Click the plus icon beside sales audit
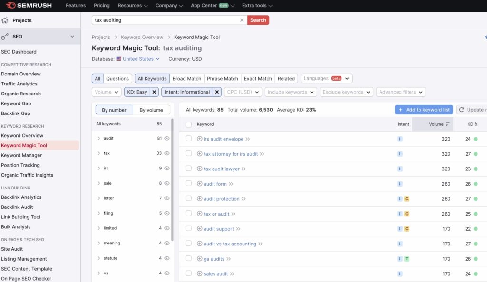This screenshot has width=487, height=282. coord(199,273)
